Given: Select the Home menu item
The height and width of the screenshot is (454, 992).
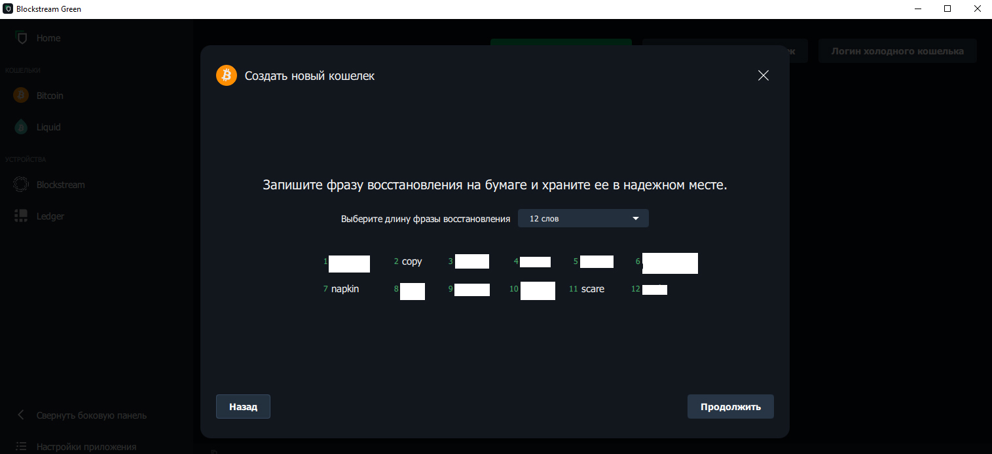Looking at the screenshot, I should [x=47, y=37].
